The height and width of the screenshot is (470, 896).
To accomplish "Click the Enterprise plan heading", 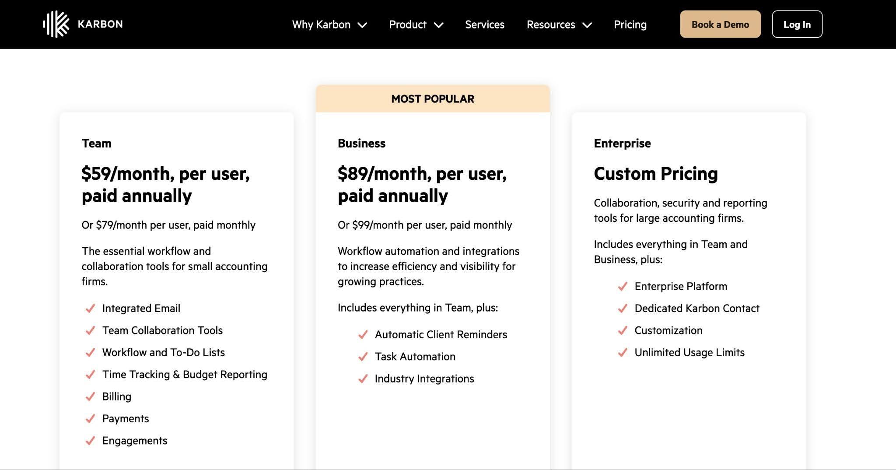I will tap(622, 144).
